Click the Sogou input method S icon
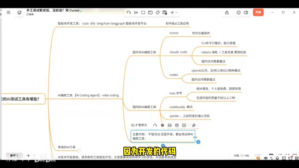The image size is (299, 168). point(258,158)
